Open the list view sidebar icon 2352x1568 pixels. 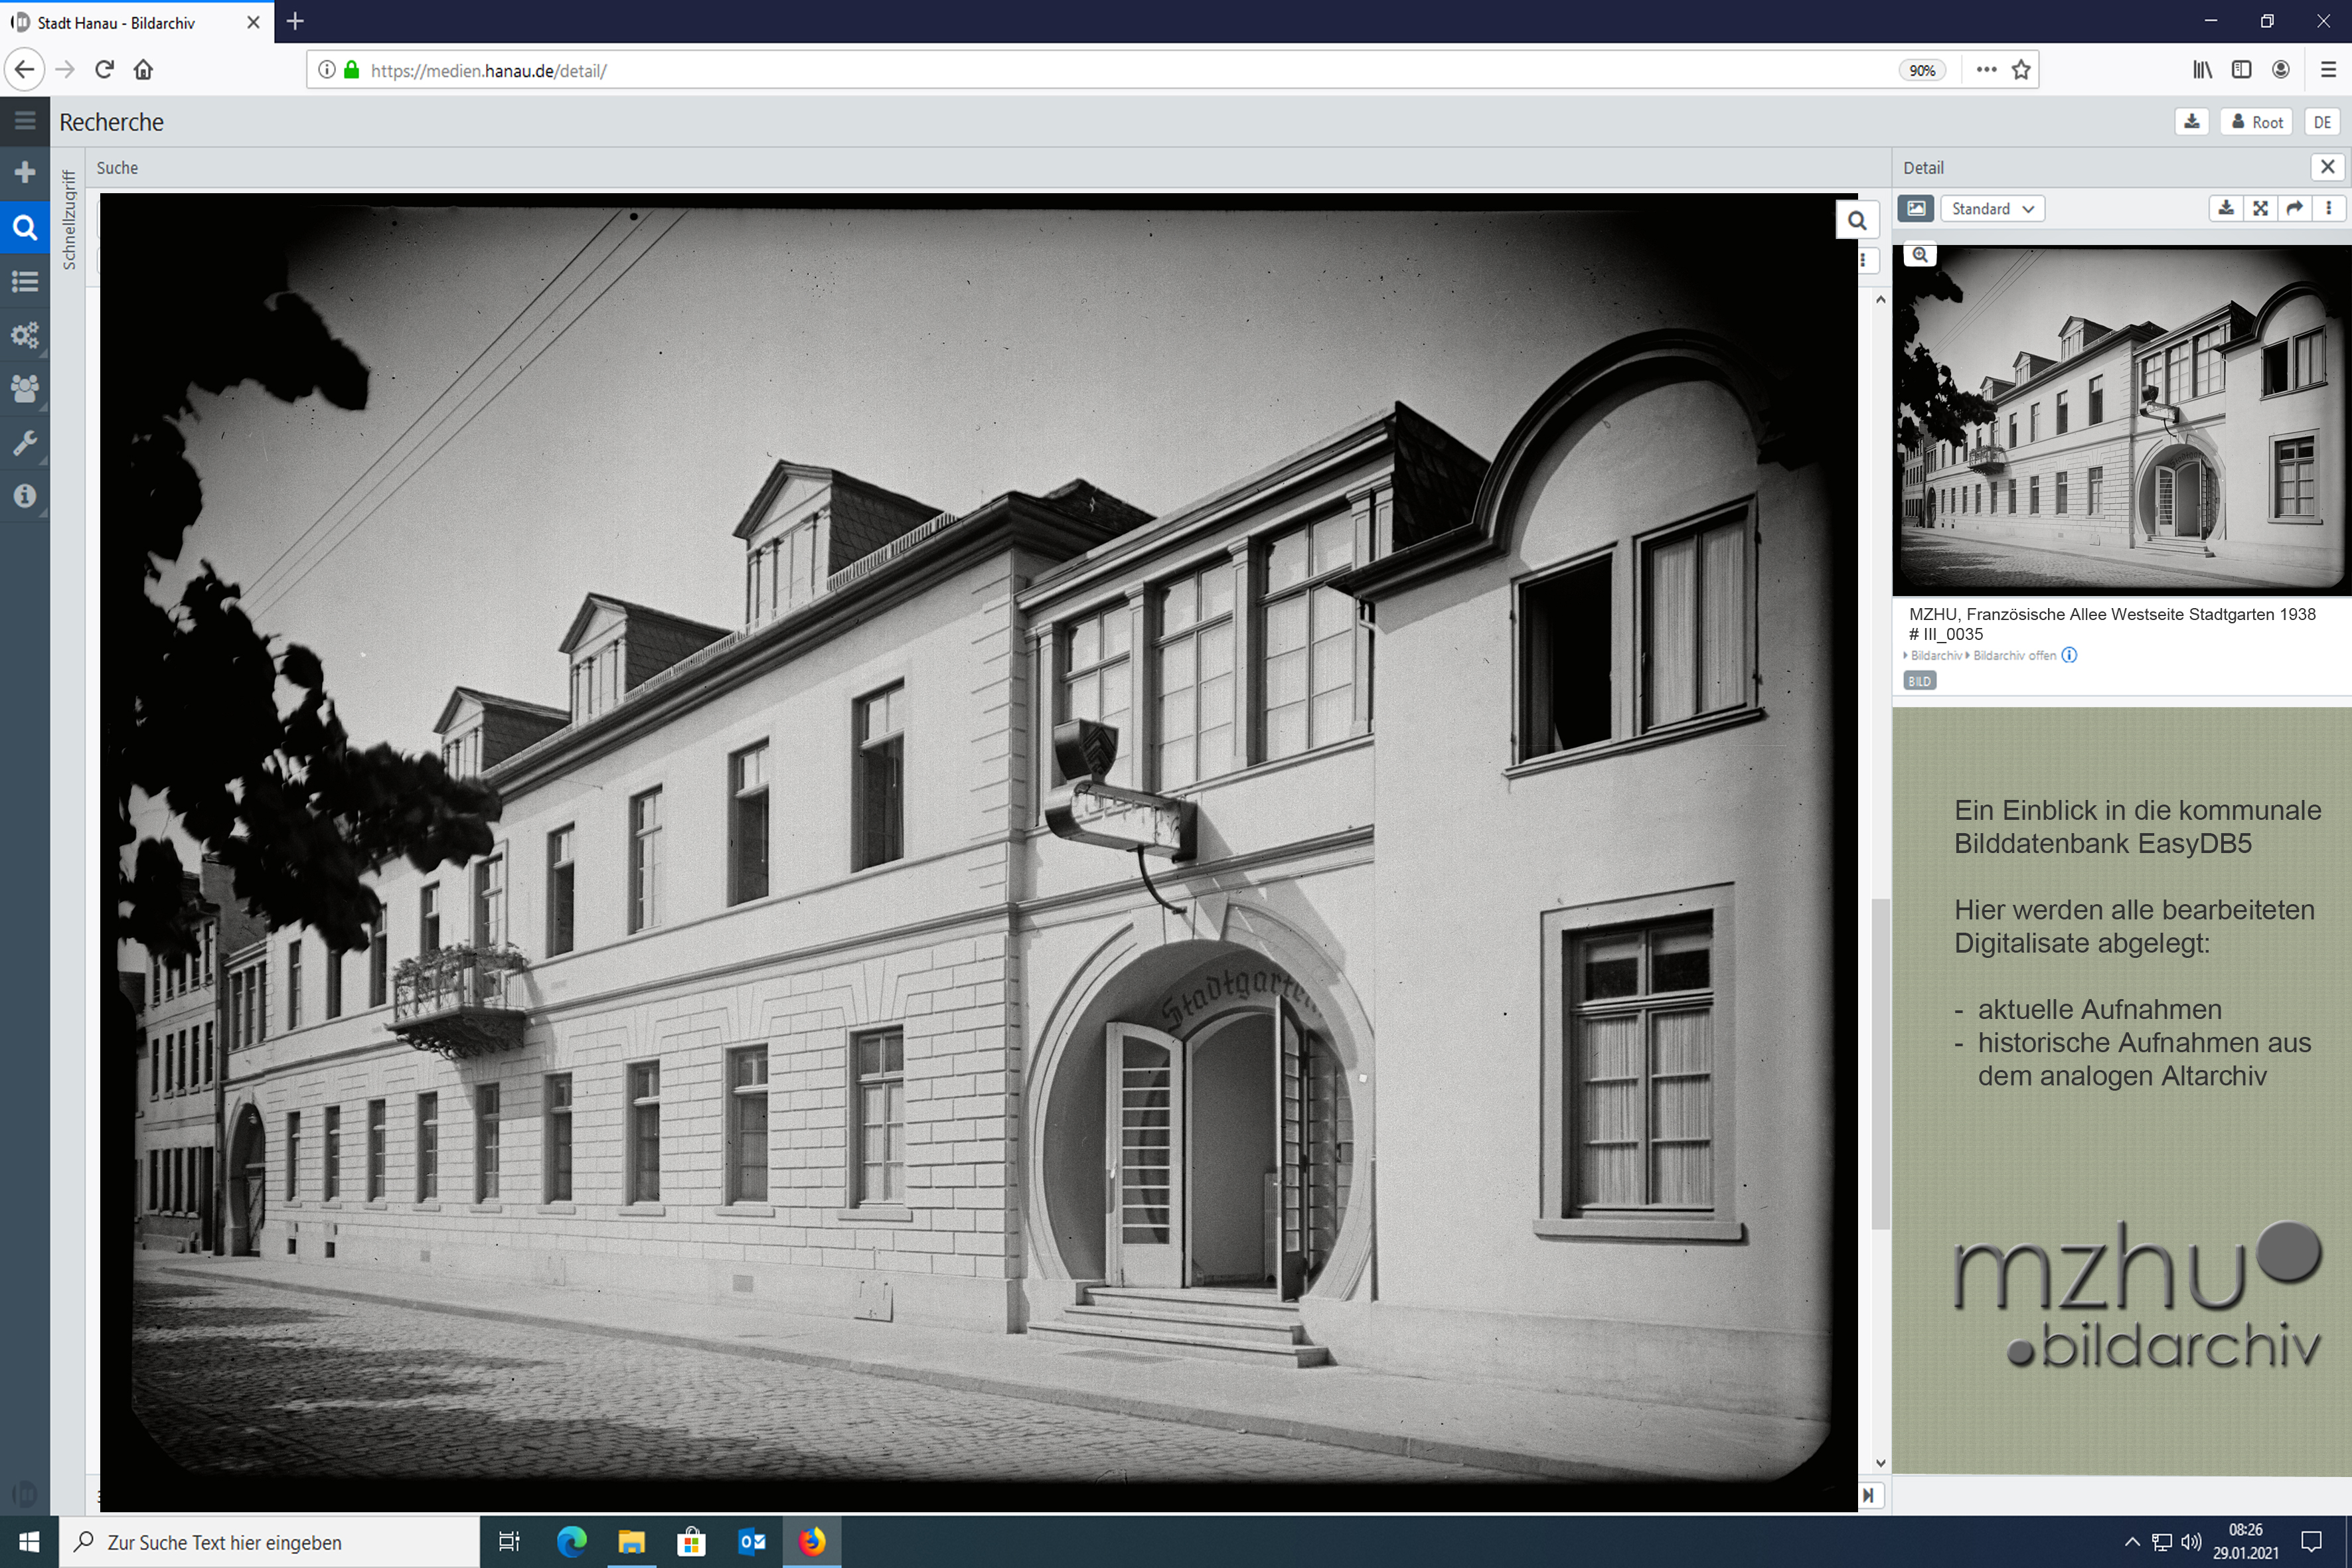(25, 281)
